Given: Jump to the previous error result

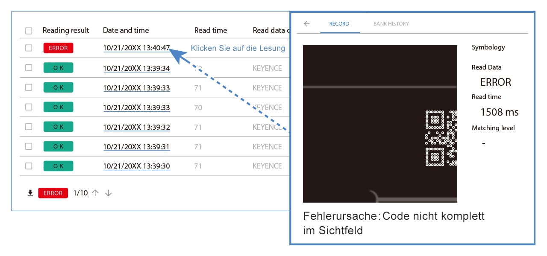Looking at the screenshot, I should pos(95,193).
